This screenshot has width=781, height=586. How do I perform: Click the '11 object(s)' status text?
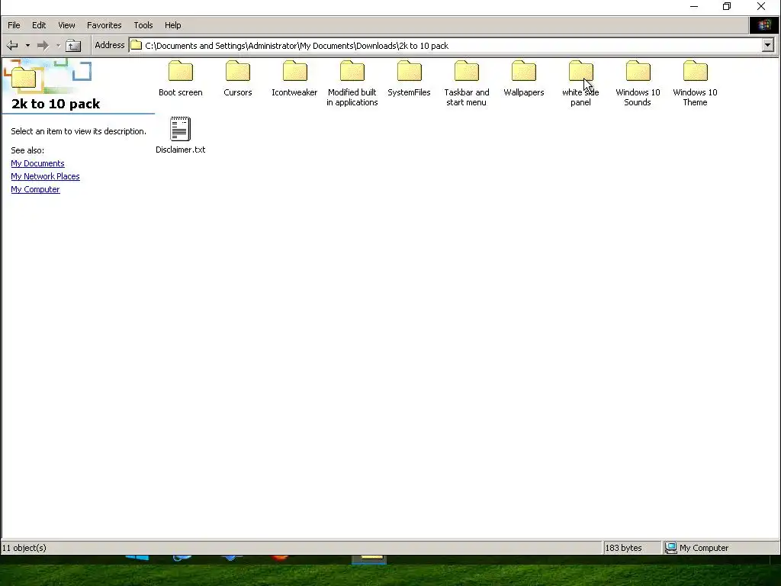pyautogui.click(x=24, y=548)
